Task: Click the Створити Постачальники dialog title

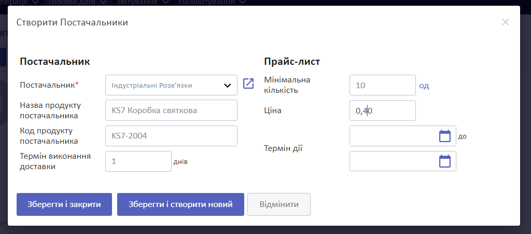Action: pos(72,23)
